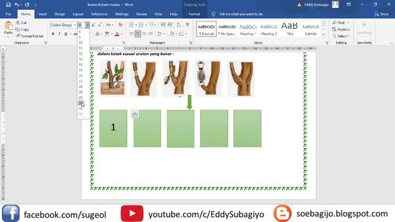The height and width of the screenshot is (222, 395).
Task: Click the Copy command
Action: point(22,30)
